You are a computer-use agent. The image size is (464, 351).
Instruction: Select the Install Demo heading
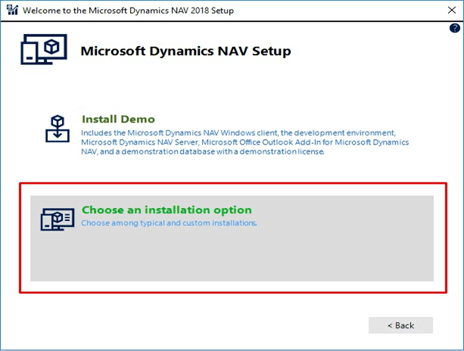(x=118, y=119)
